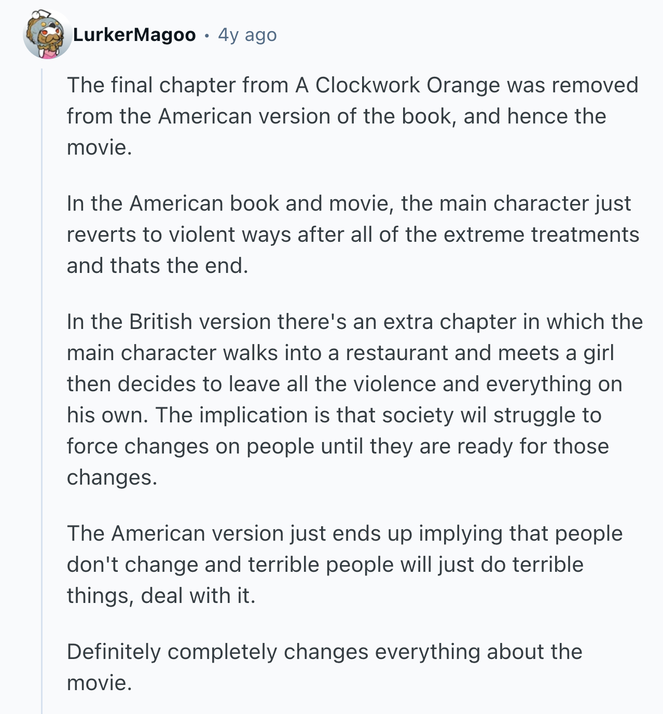Click the paragraph starting "The final chapter"
Screen dimensions: 663x714
(x=352, y=116)
